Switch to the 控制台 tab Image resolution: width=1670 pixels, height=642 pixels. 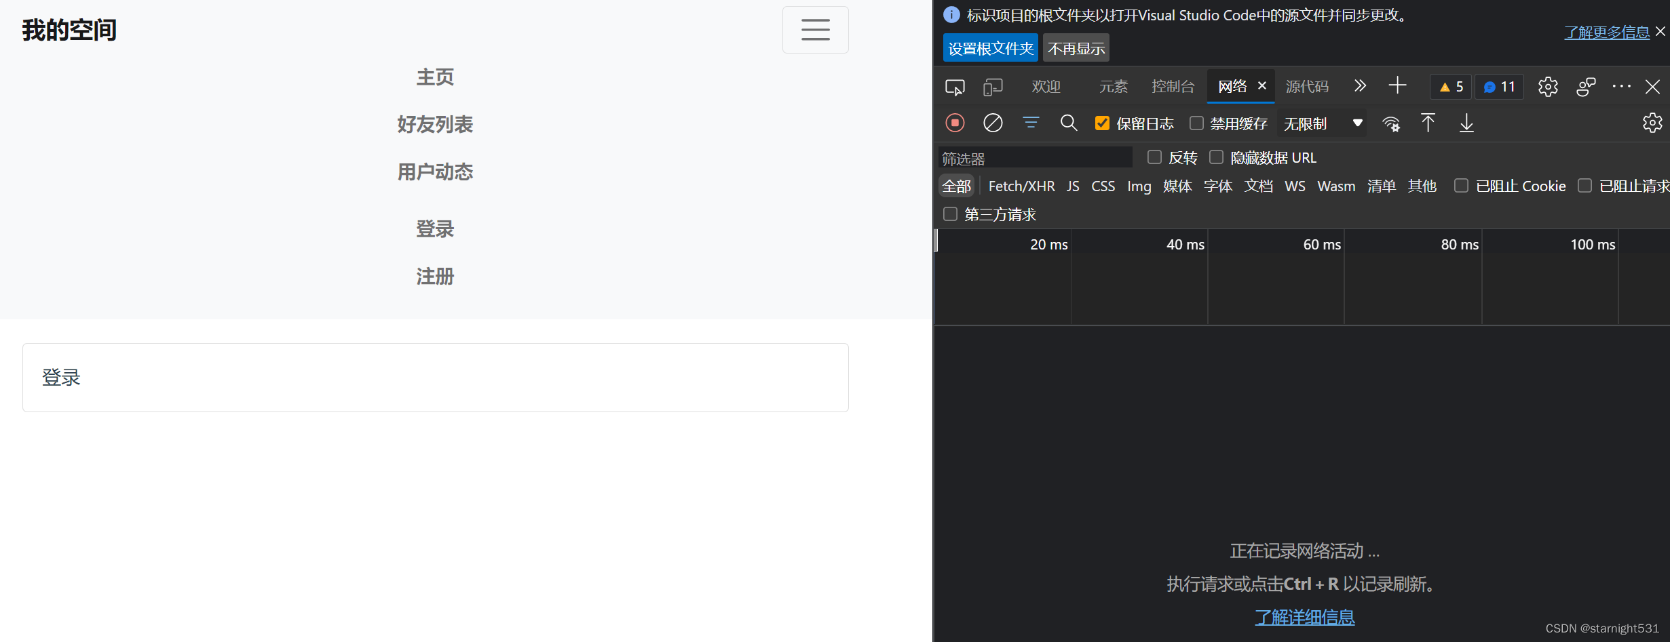(x=1173, y=87)
